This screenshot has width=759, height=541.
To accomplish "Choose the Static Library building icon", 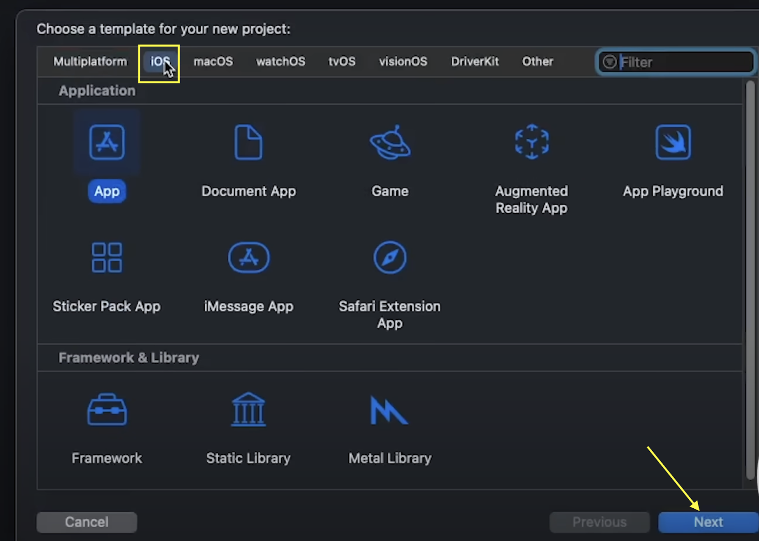I will point(248,410).
